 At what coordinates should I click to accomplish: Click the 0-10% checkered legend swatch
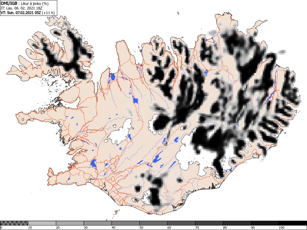(x=14, y=223)
